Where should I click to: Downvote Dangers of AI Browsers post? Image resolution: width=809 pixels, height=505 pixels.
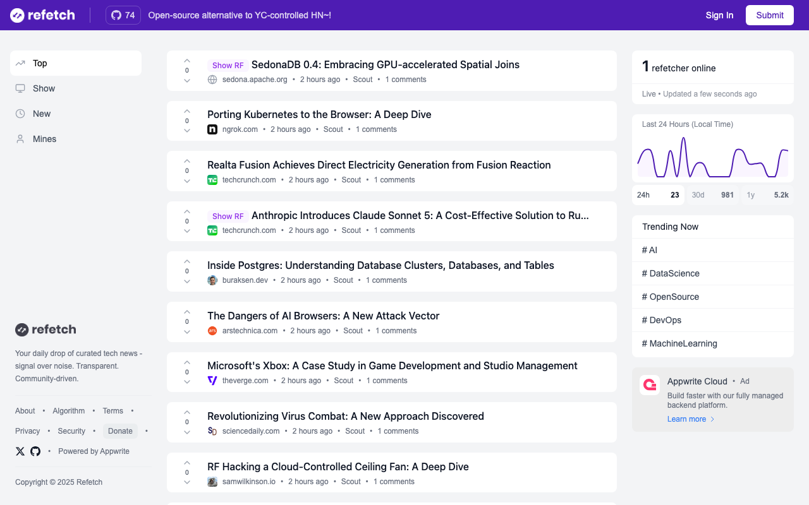(x=187, y=332)
